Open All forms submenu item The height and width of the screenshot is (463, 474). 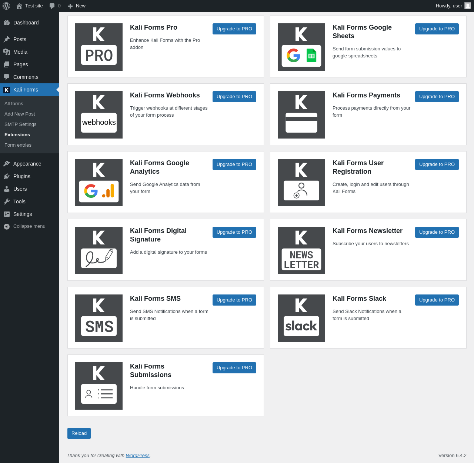pyautogui.click(x=14, y=104)
